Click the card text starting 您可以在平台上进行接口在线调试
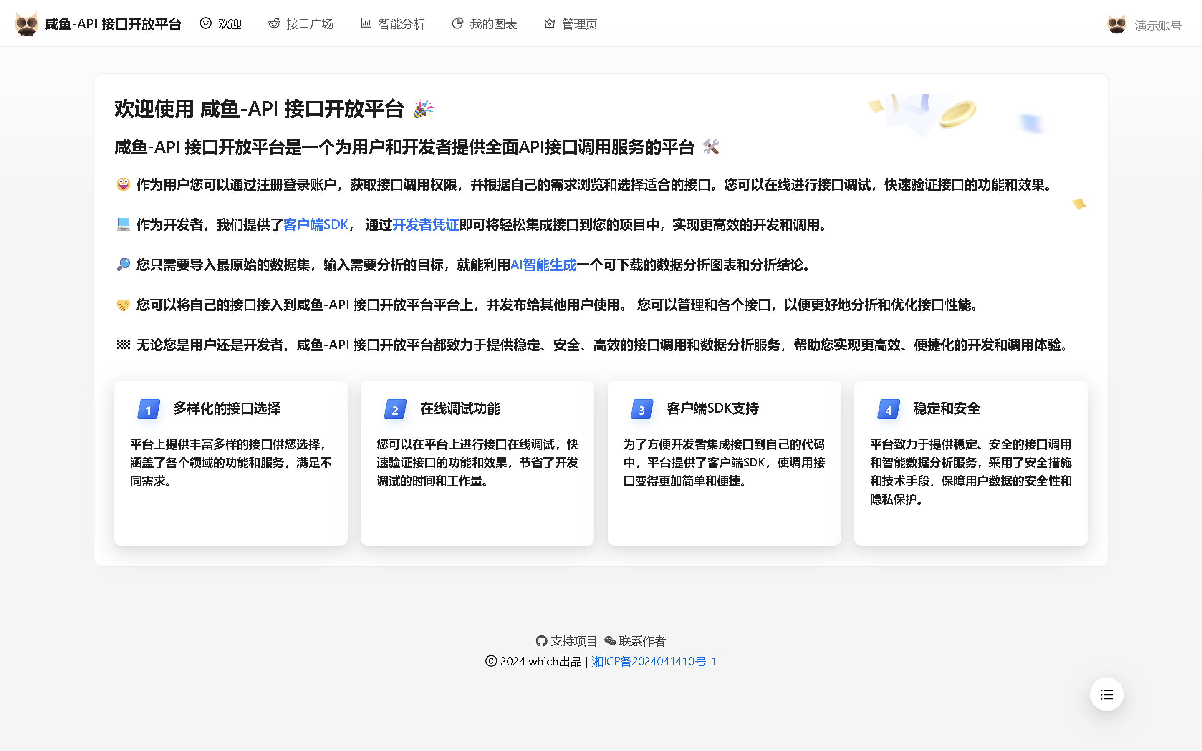The width and height of the screenshot is (1202, 751). tap(477, 462)
